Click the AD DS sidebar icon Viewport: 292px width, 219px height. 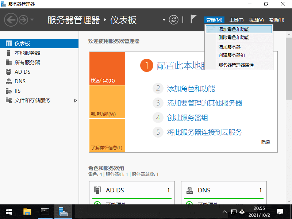[x=8, y=72]
